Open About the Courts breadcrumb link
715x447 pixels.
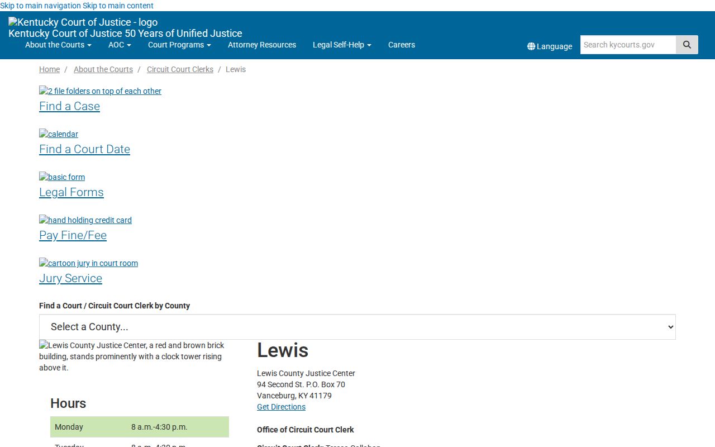pos(103,69)
